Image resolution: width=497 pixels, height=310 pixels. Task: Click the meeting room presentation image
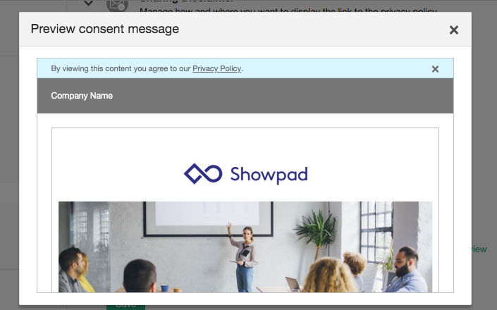[x=245, y=247]
